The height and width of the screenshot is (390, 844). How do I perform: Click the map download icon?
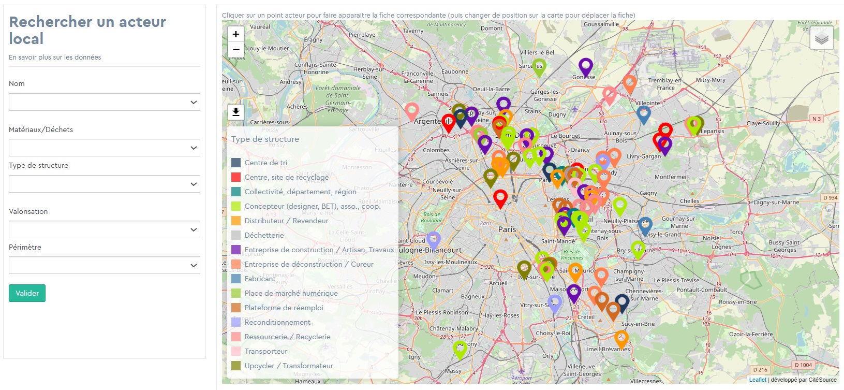236,112
